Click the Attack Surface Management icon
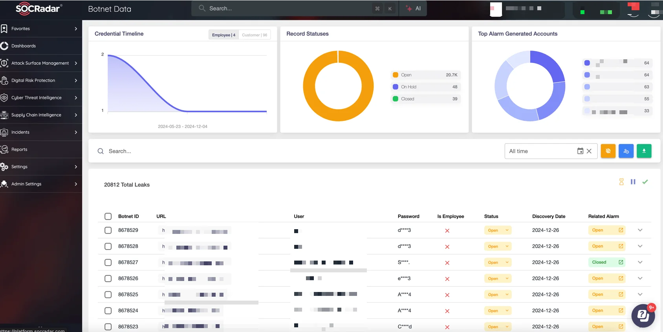This screenshot has width=663, height=332. tap(4, 63)
